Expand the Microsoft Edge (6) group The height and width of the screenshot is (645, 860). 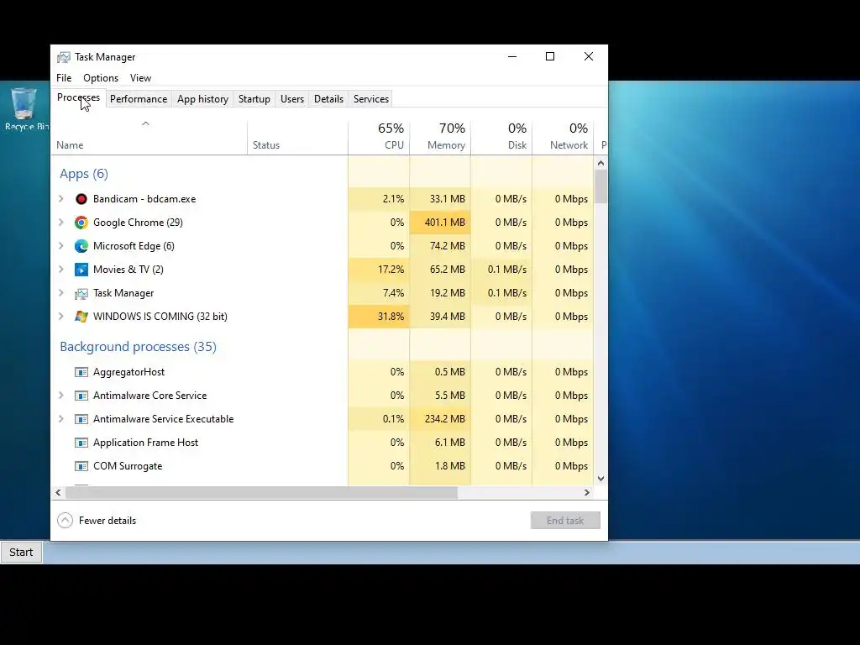pyautogui.click(x=60, y=246)
